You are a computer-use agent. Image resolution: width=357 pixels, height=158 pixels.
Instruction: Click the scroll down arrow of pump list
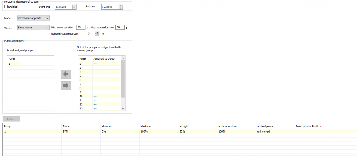(123, 109)
